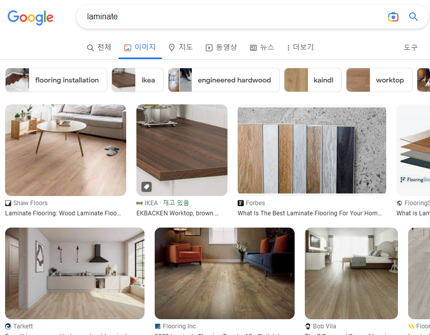The height and width of the screenshot is (335, 430).
Task: Expand the 더보기 (More) menu
Action: pyautogui.click(x=300, y=47)
